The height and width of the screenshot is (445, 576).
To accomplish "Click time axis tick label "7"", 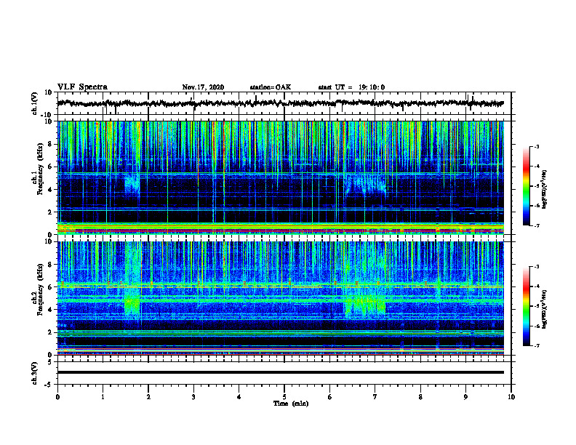I will (x=375, y=397).
